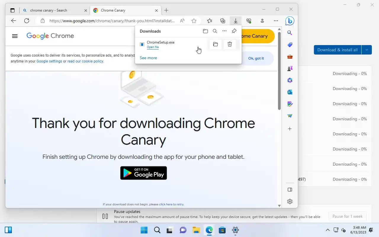The image size is (379, 237).
Task: Pin the Downloads panel
Action: click(234, 31)
